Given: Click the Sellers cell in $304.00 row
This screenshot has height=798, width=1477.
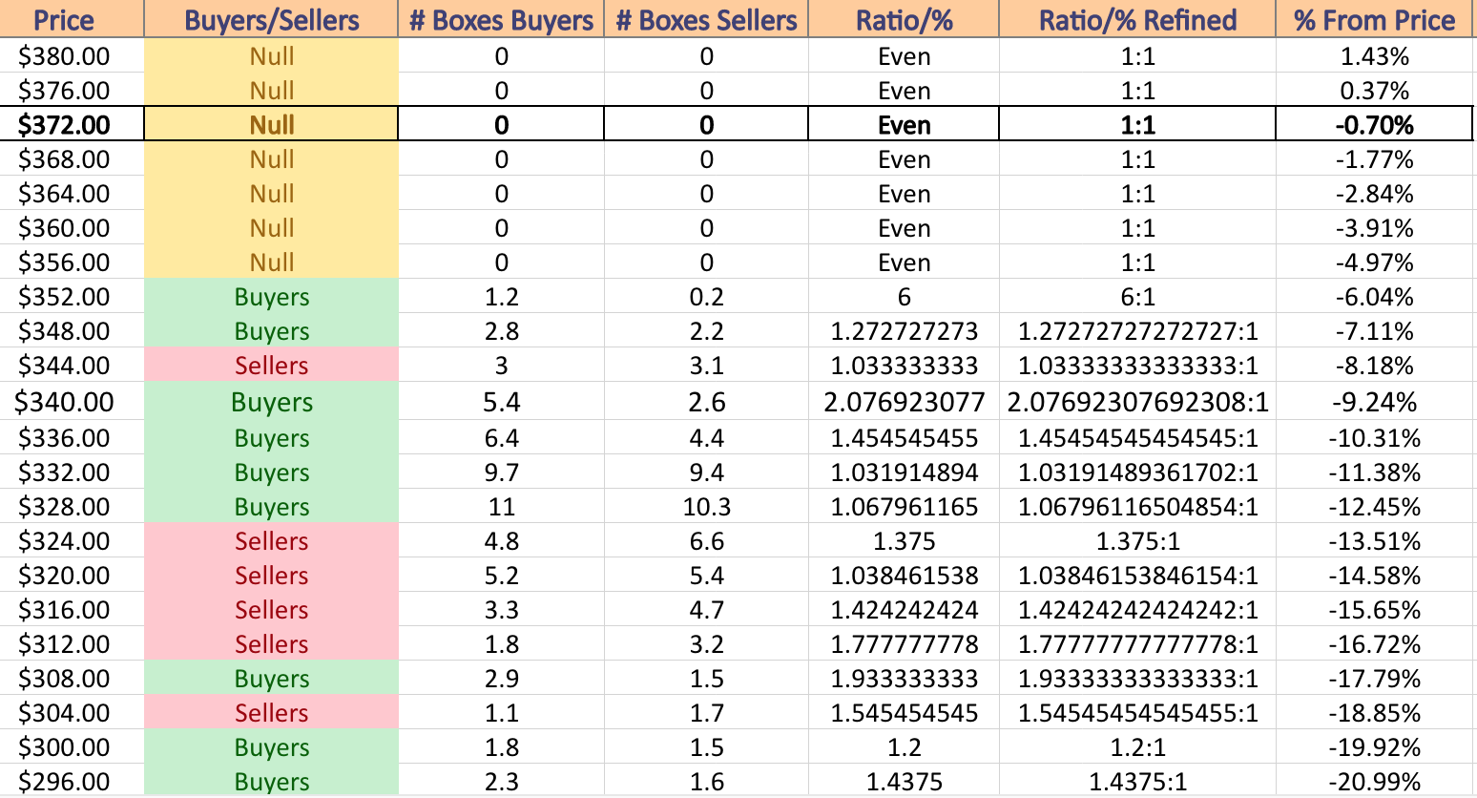Looking at the screenshot, I should 271,713.
